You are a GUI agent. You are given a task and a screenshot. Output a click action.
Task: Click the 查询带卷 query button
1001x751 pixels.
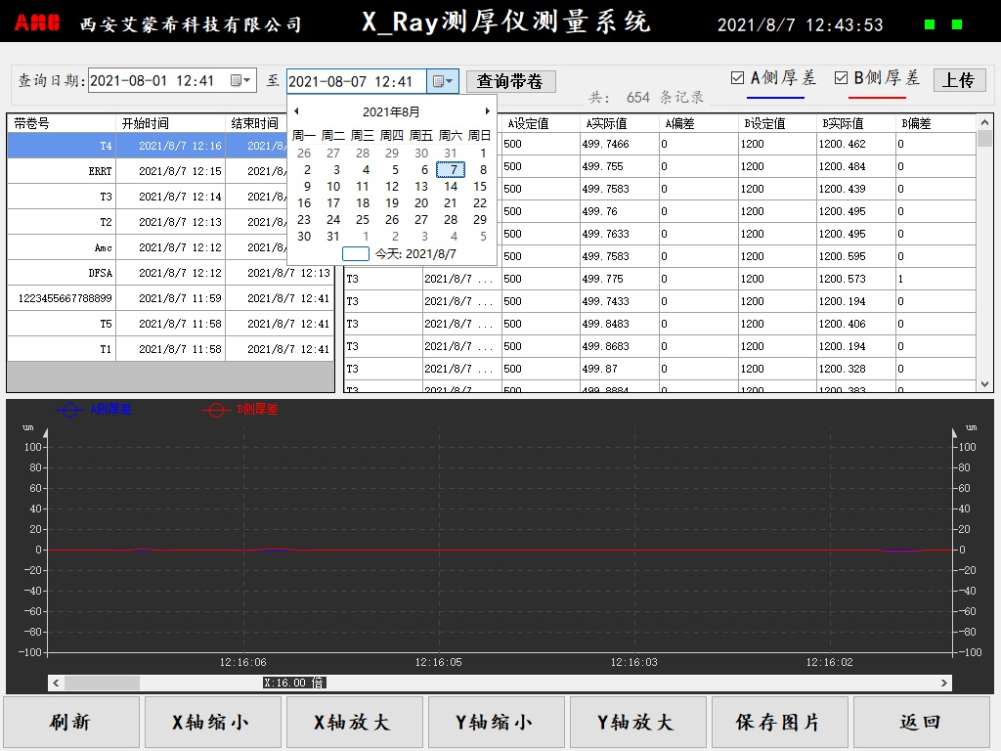[x=513, y=80]
